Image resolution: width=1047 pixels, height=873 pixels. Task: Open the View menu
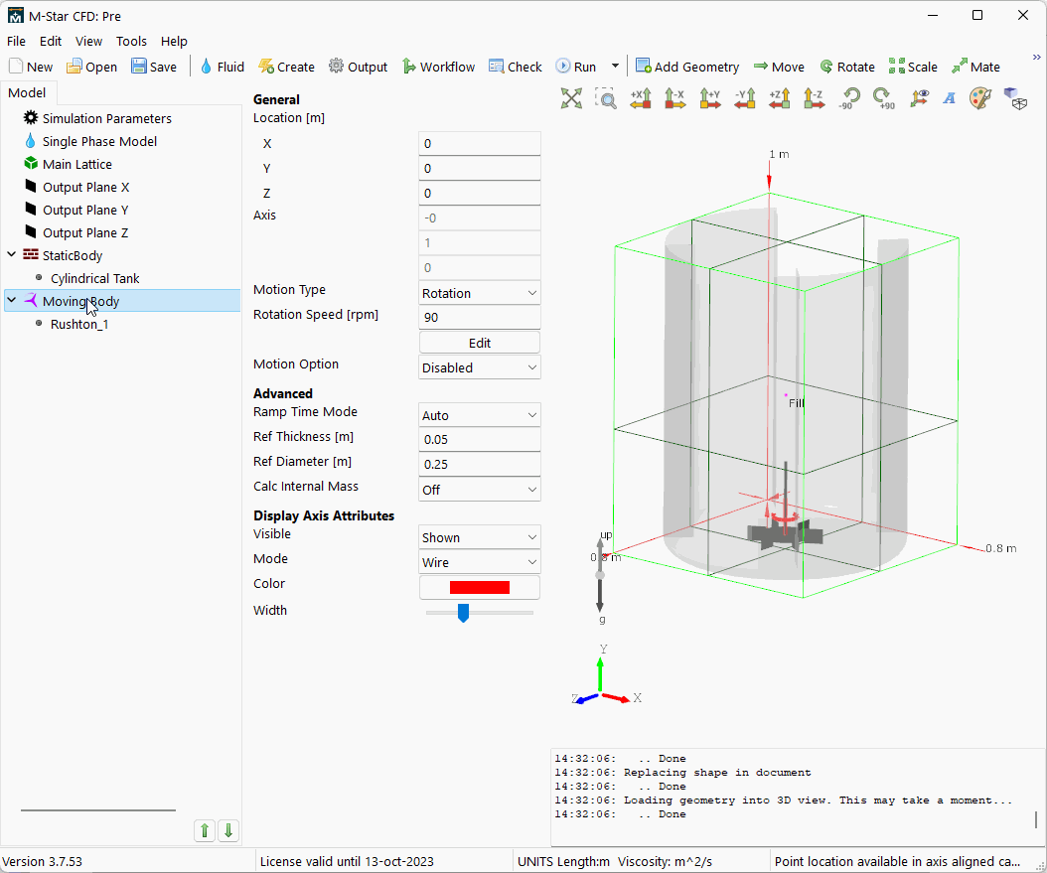point(88,42)
